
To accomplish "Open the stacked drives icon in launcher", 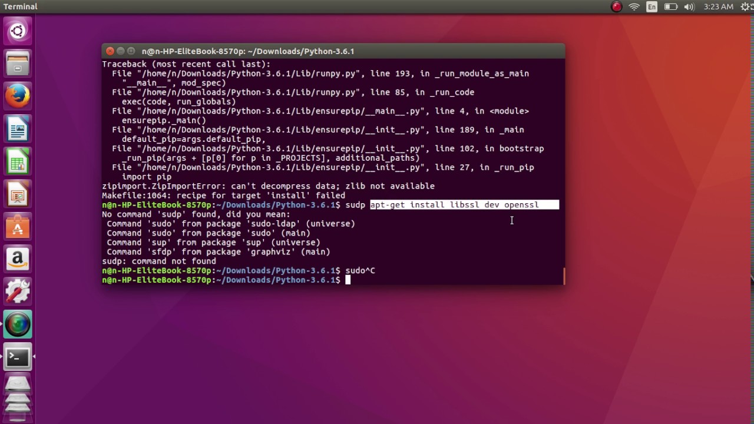I will tap(17, 397).
